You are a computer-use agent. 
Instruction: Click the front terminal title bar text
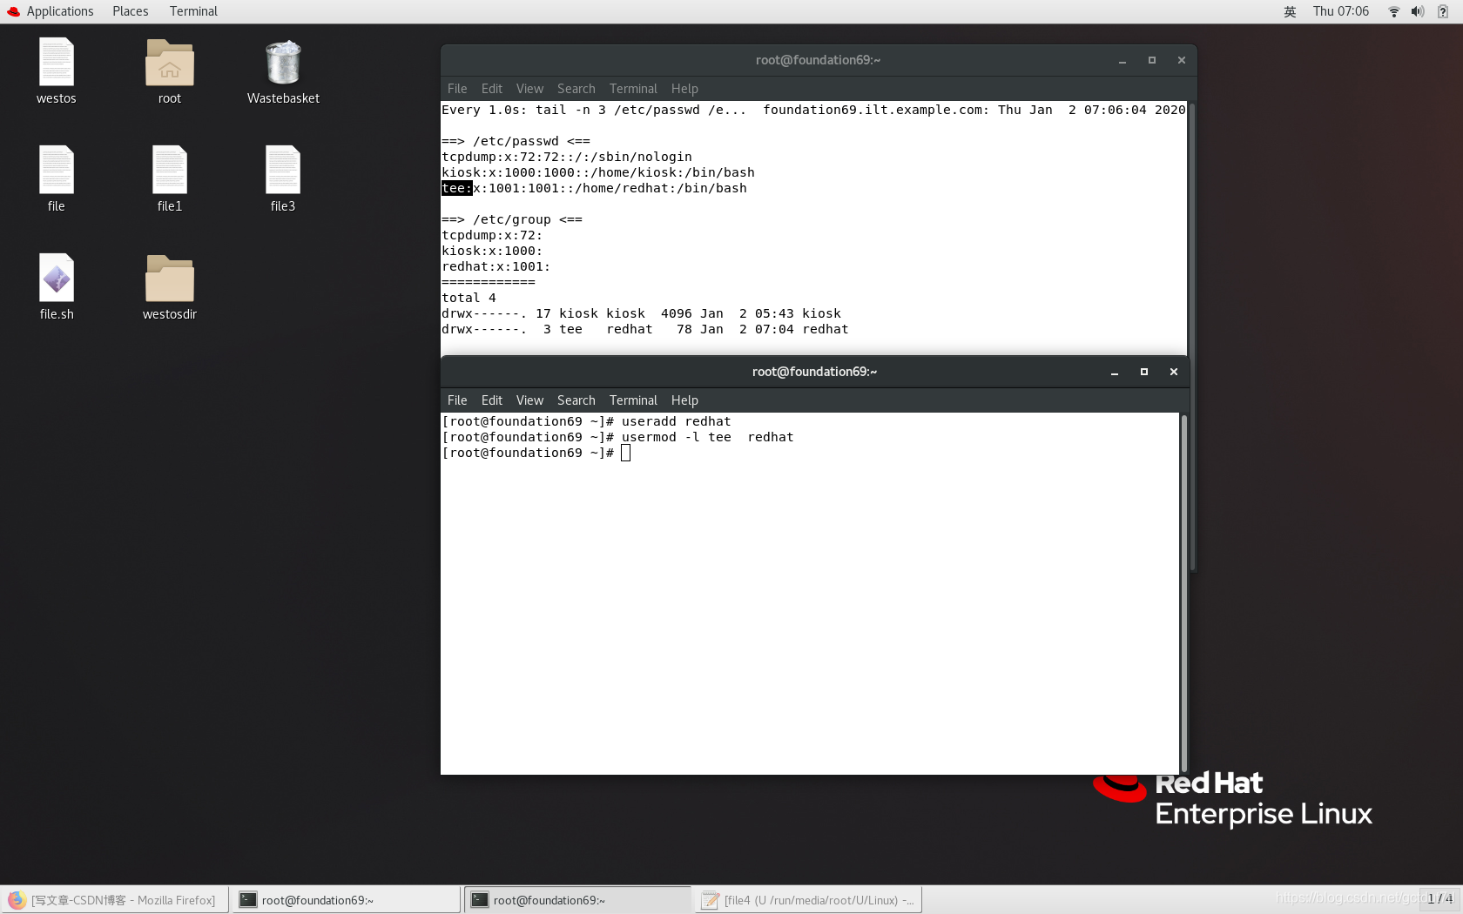coord(814,372)
